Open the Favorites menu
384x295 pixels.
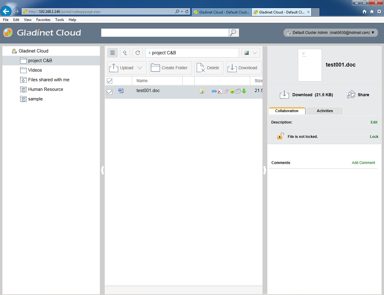point(43,20)
